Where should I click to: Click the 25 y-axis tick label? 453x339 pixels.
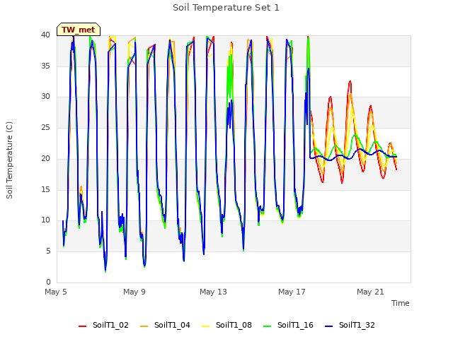coord(45,127)
